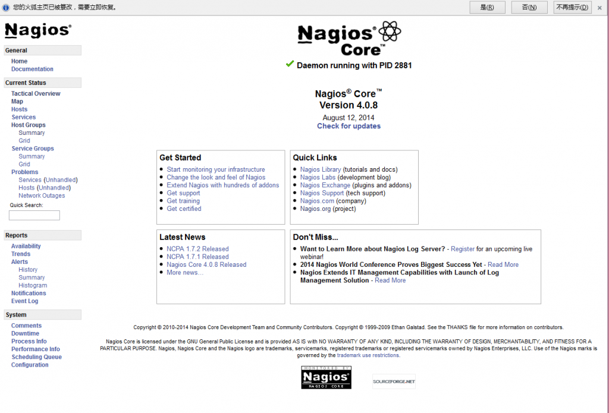
Task: Click the Monitored by Nagios Core badge
Action: (327, 377)
